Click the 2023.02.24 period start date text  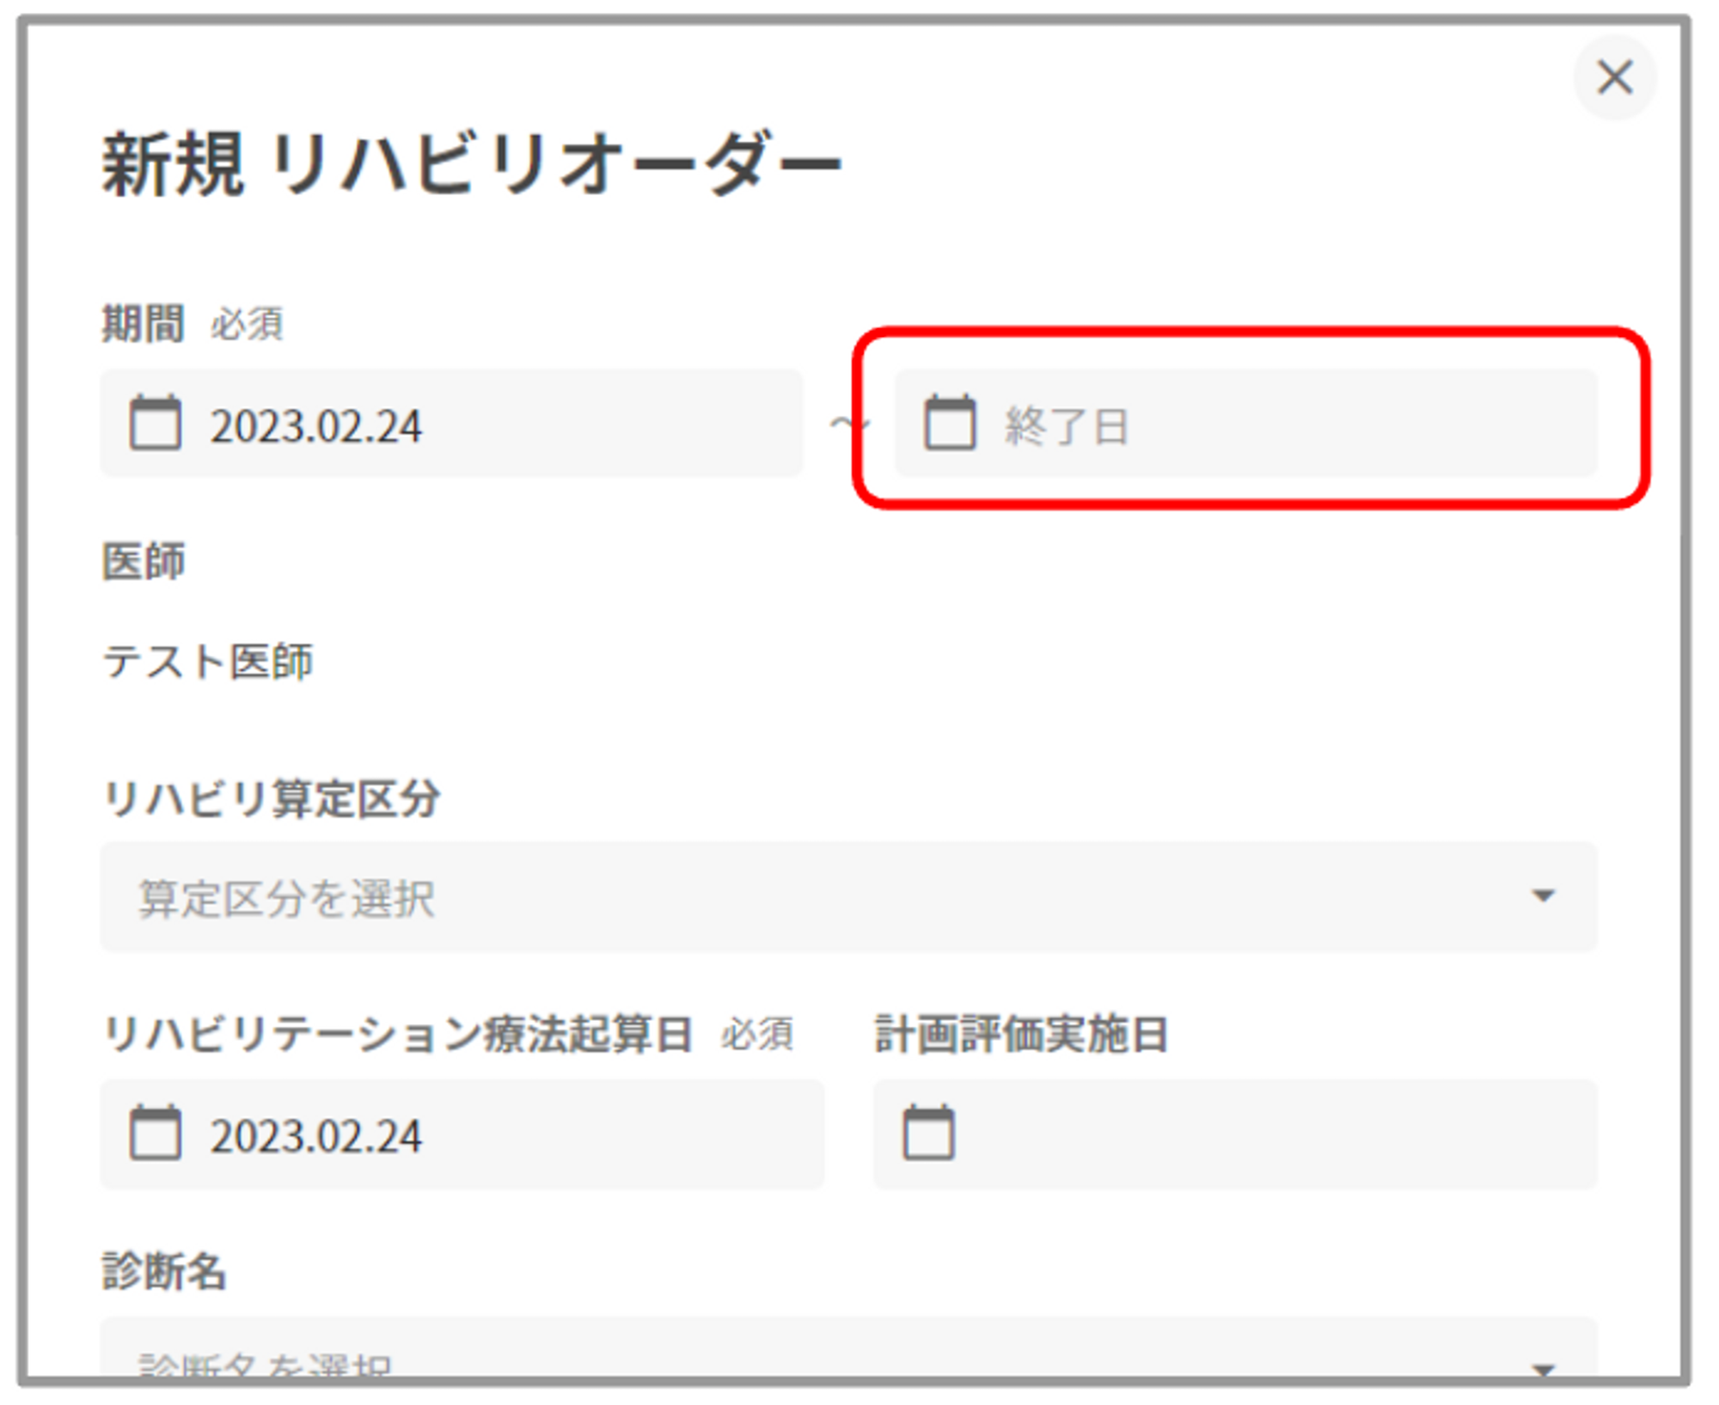click(x=316, y=426)
